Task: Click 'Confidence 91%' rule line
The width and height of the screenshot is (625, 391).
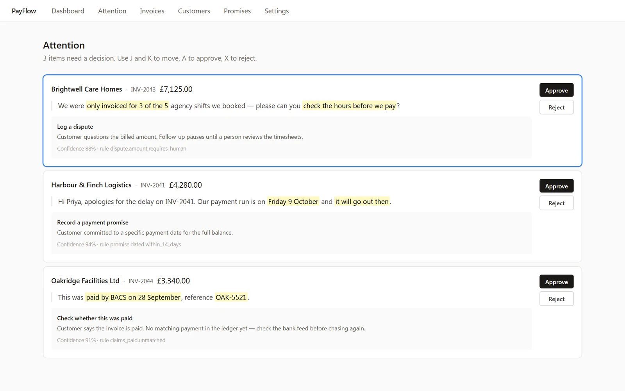Action: (111, 340)
